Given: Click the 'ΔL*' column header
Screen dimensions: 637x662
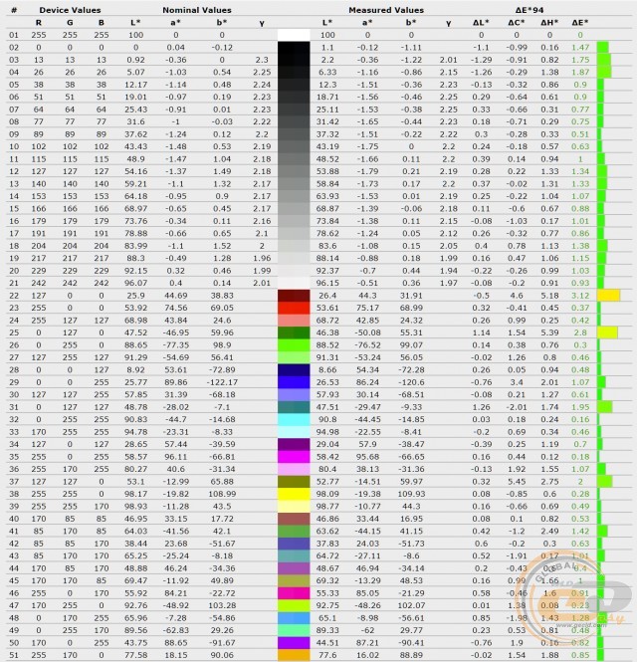Looking at the screenshot, I should click(x=481, y=22).
